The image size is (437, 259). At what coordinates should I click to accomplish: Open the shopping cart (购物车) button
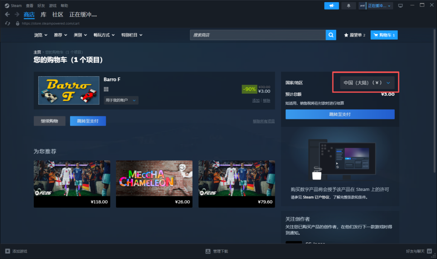[384, 35]
